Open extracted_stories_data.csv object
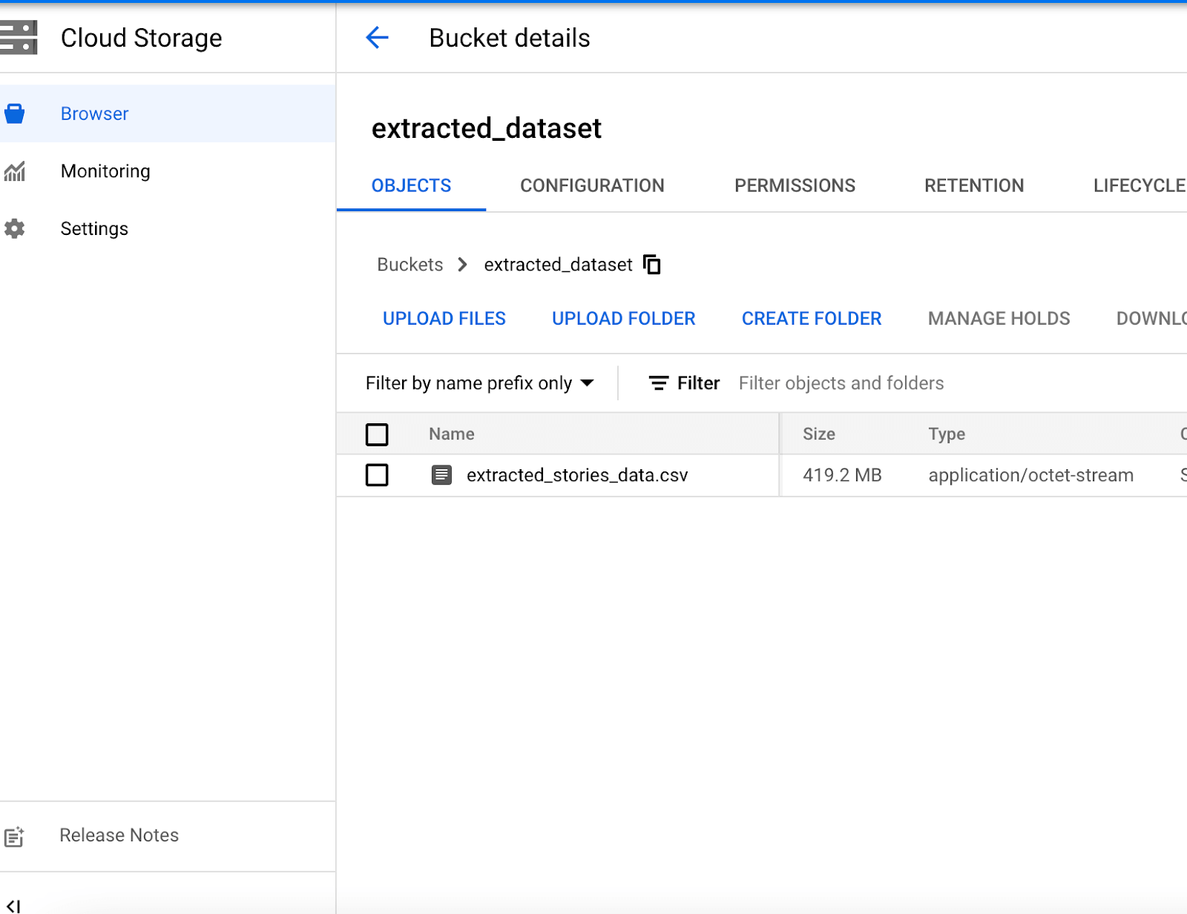1187x914 pixels. click(x=577, y=475)
